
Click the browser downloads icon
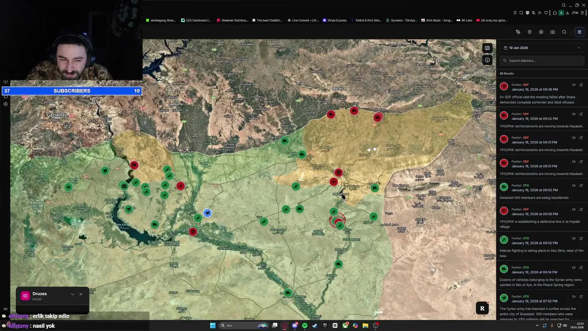click(x=567, y=13)
